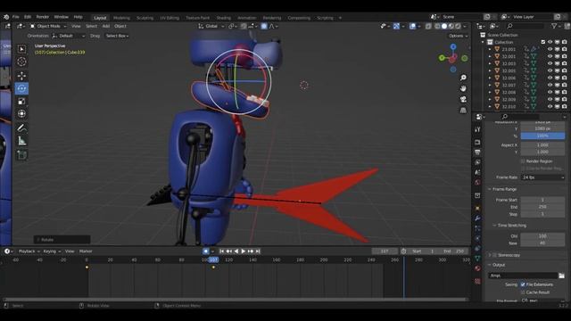Uncheck the File Extensions checkbox
The image size is (571, 321).
coord(523,284)
